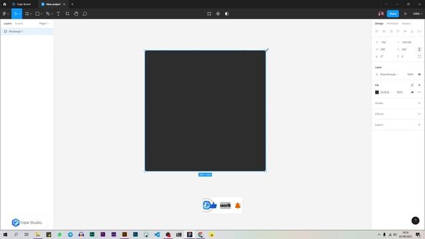The height and width of the screenshot is (239, 425).
Task: Switch to Assets tab
Action: [x=19, y=24]
